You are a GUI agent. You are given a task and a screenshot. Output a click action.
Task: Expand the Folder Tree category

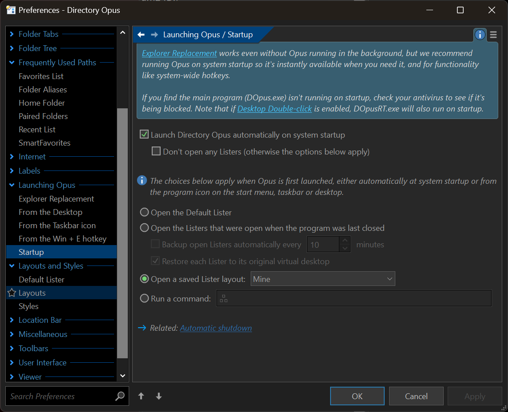click(x=12, y=48)
